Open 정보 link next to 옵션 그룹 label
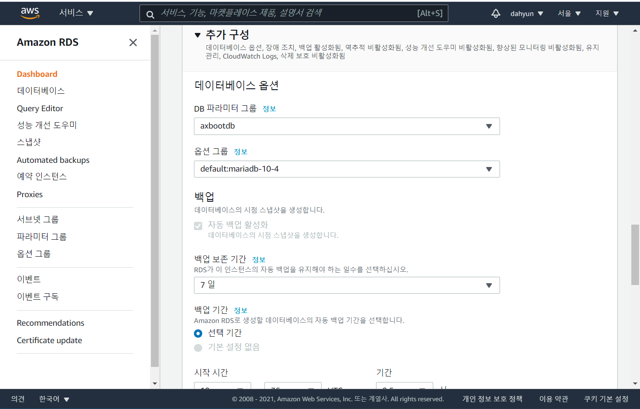 coord(241,152)
